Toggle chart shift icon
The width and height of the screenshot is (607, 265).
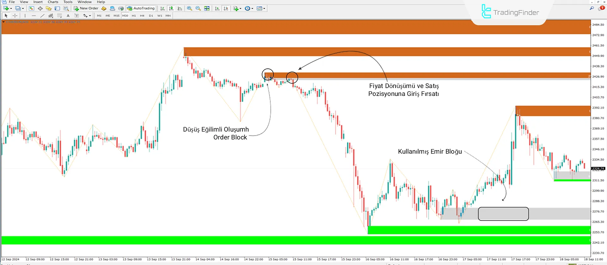[226, 9]
